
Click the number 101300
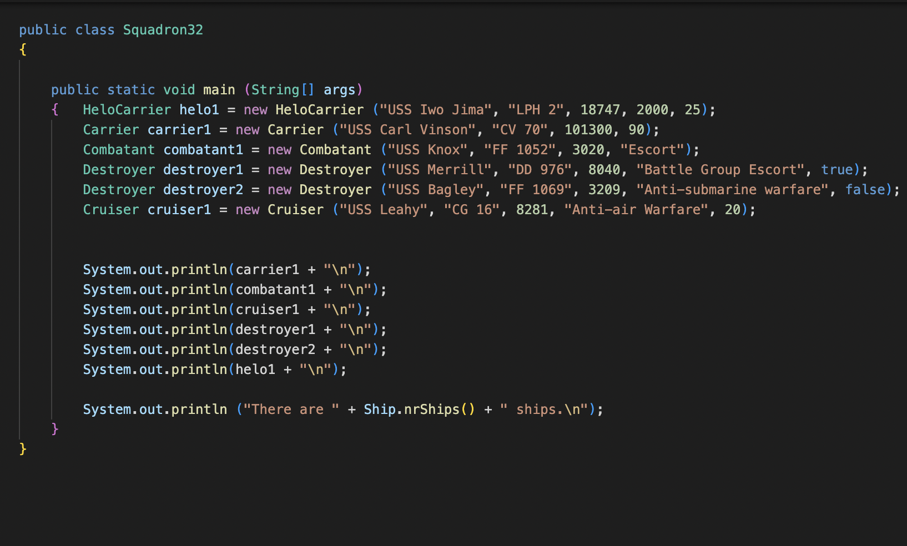coord(588,130)
